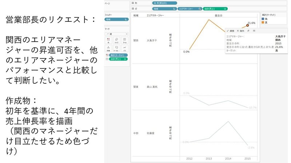Click the 2014 x-axis label
Viewport: 291px width, 163px height.
pos(228,159)
